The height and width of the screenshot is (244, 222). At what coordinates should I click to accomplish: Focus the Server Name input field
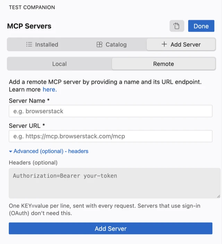111,111
